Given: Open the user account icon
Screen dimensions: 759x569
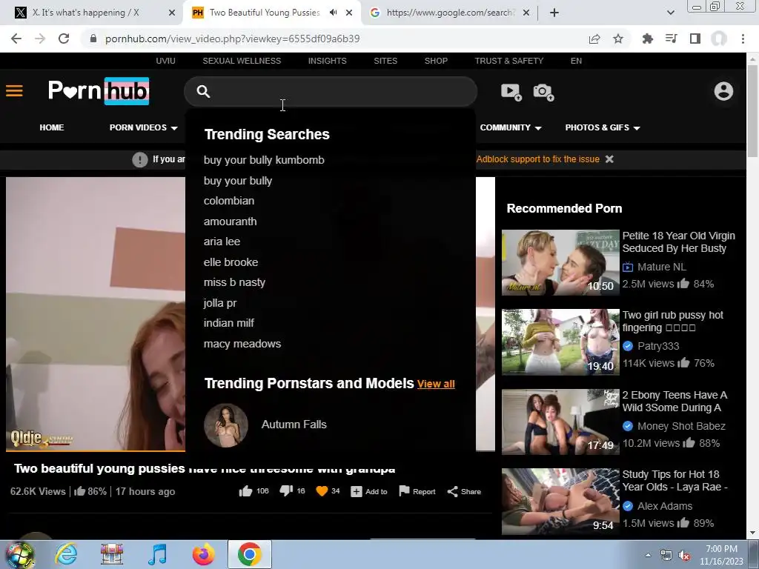Looking at the screenshot, I should (x=723, y=91).
